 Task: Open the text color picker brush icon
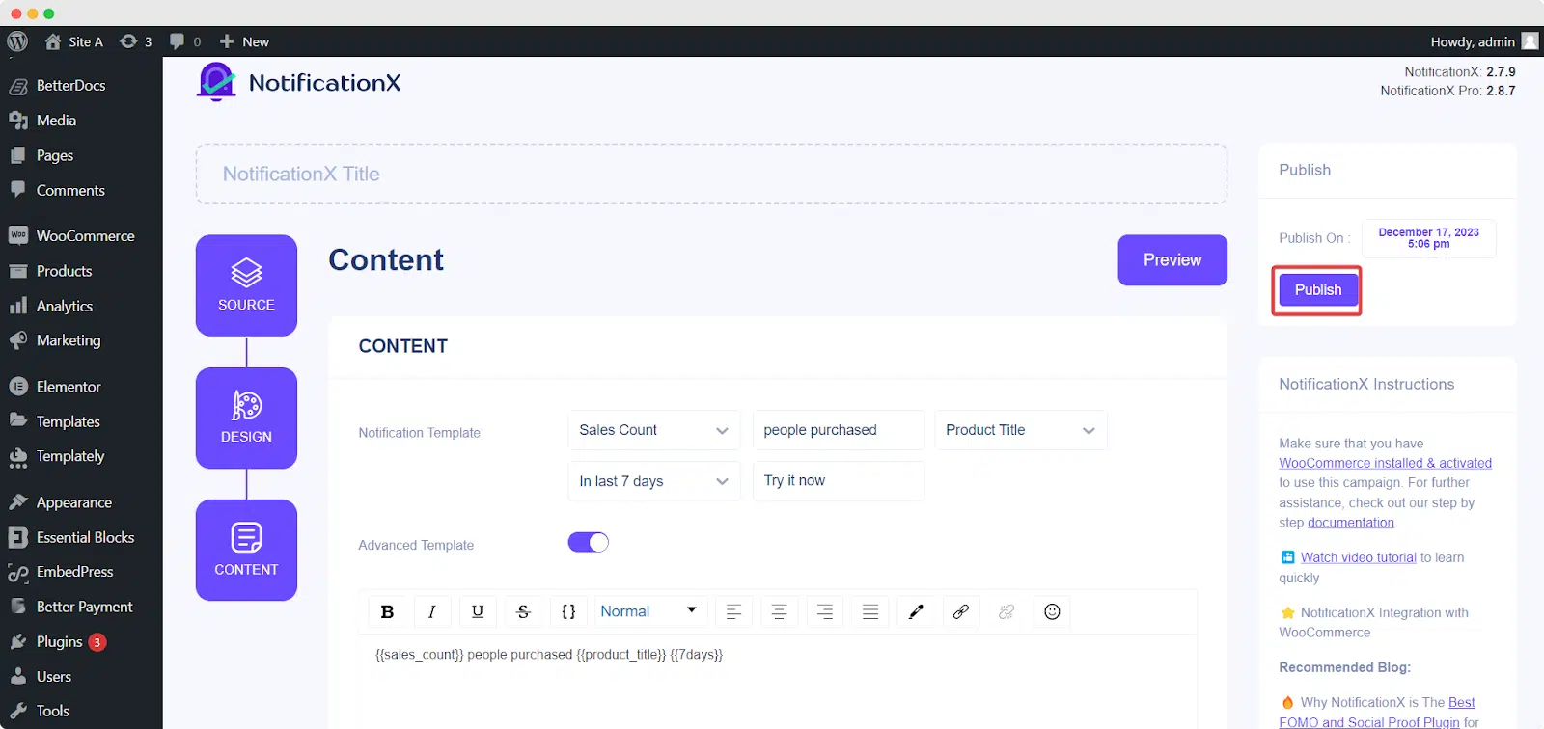pyautogui.click(x=916, y=611)
